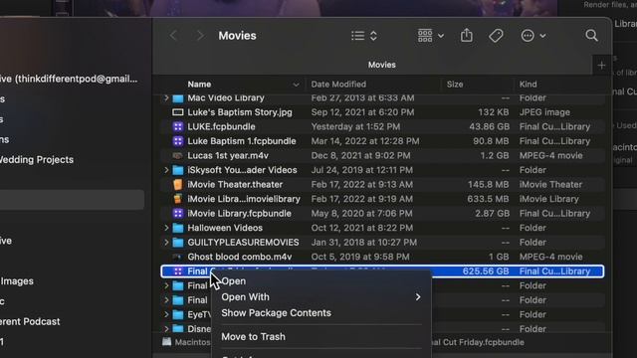
Task: Sort by the Name column header
Action: click(199, 85)
